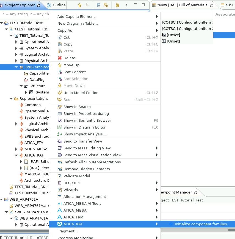Click the Send to Transfer View icon
This screenshot has height=239, width=235.
tap(60, 141)
